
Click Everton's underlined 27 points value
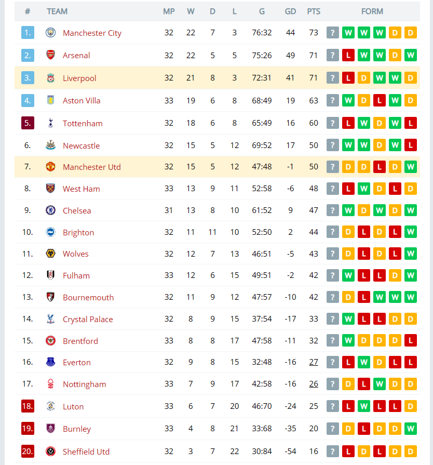click(314, 362)
